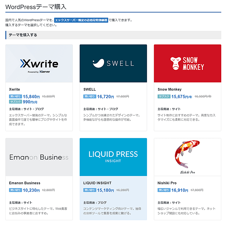Screen dimensions: 226x225
Task: Open the LIQUID PRESS INSIGHT thumbnail
Action: coord(113,157)
